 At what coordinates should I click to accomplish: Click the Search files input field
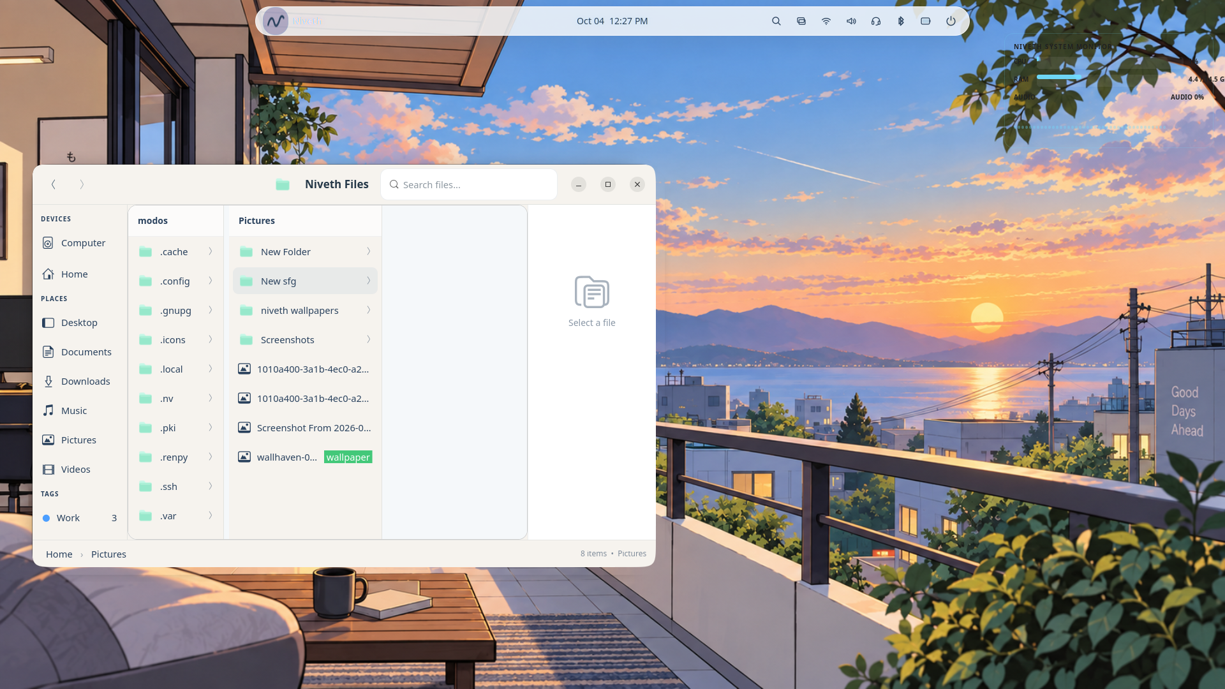[469, 185]
